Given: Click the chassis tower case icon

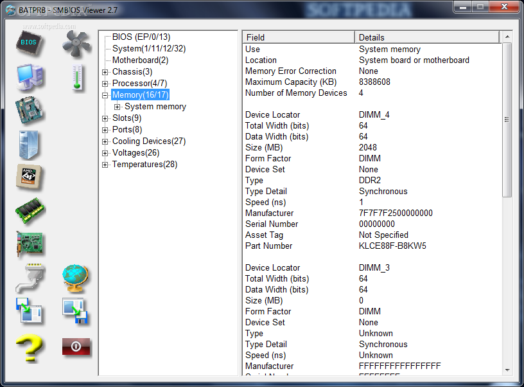Looking at the screenshot, I should coord(29,145).
